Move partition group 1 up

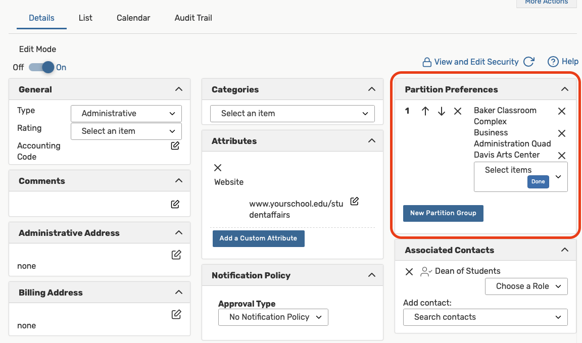pos(425,111)
